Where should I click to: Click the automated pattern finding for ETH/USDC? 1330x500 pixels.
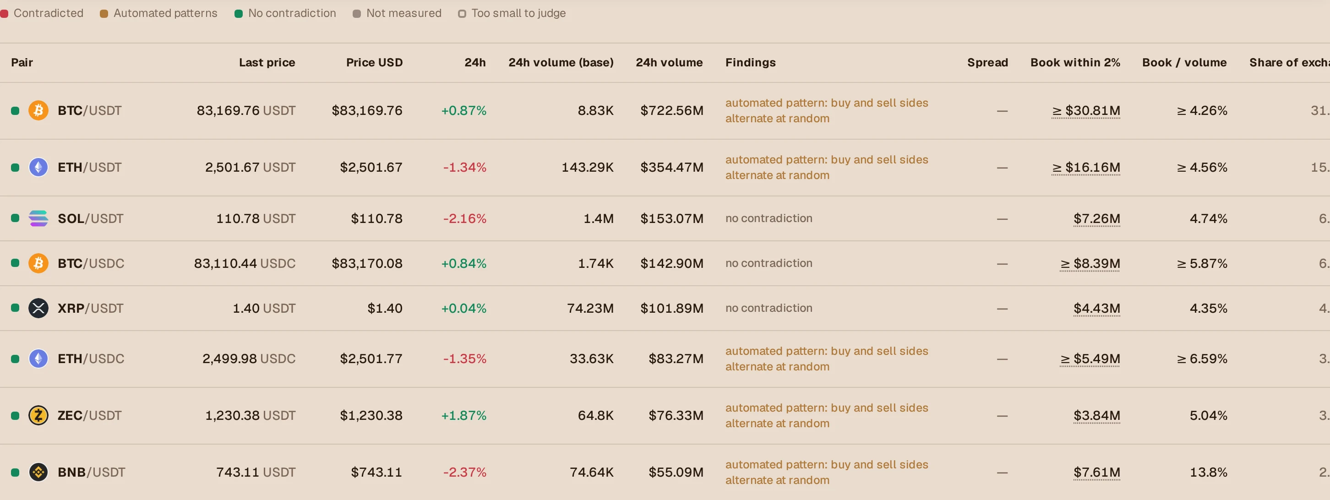point(827,359)
